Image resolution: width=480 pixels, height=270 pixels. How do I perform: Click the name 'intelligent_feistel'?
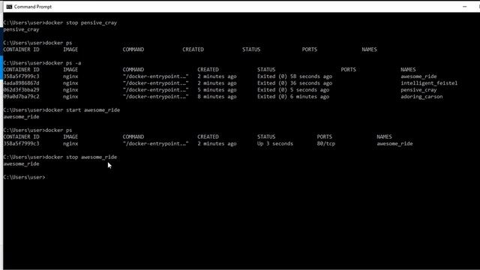[x=429, y=83]
